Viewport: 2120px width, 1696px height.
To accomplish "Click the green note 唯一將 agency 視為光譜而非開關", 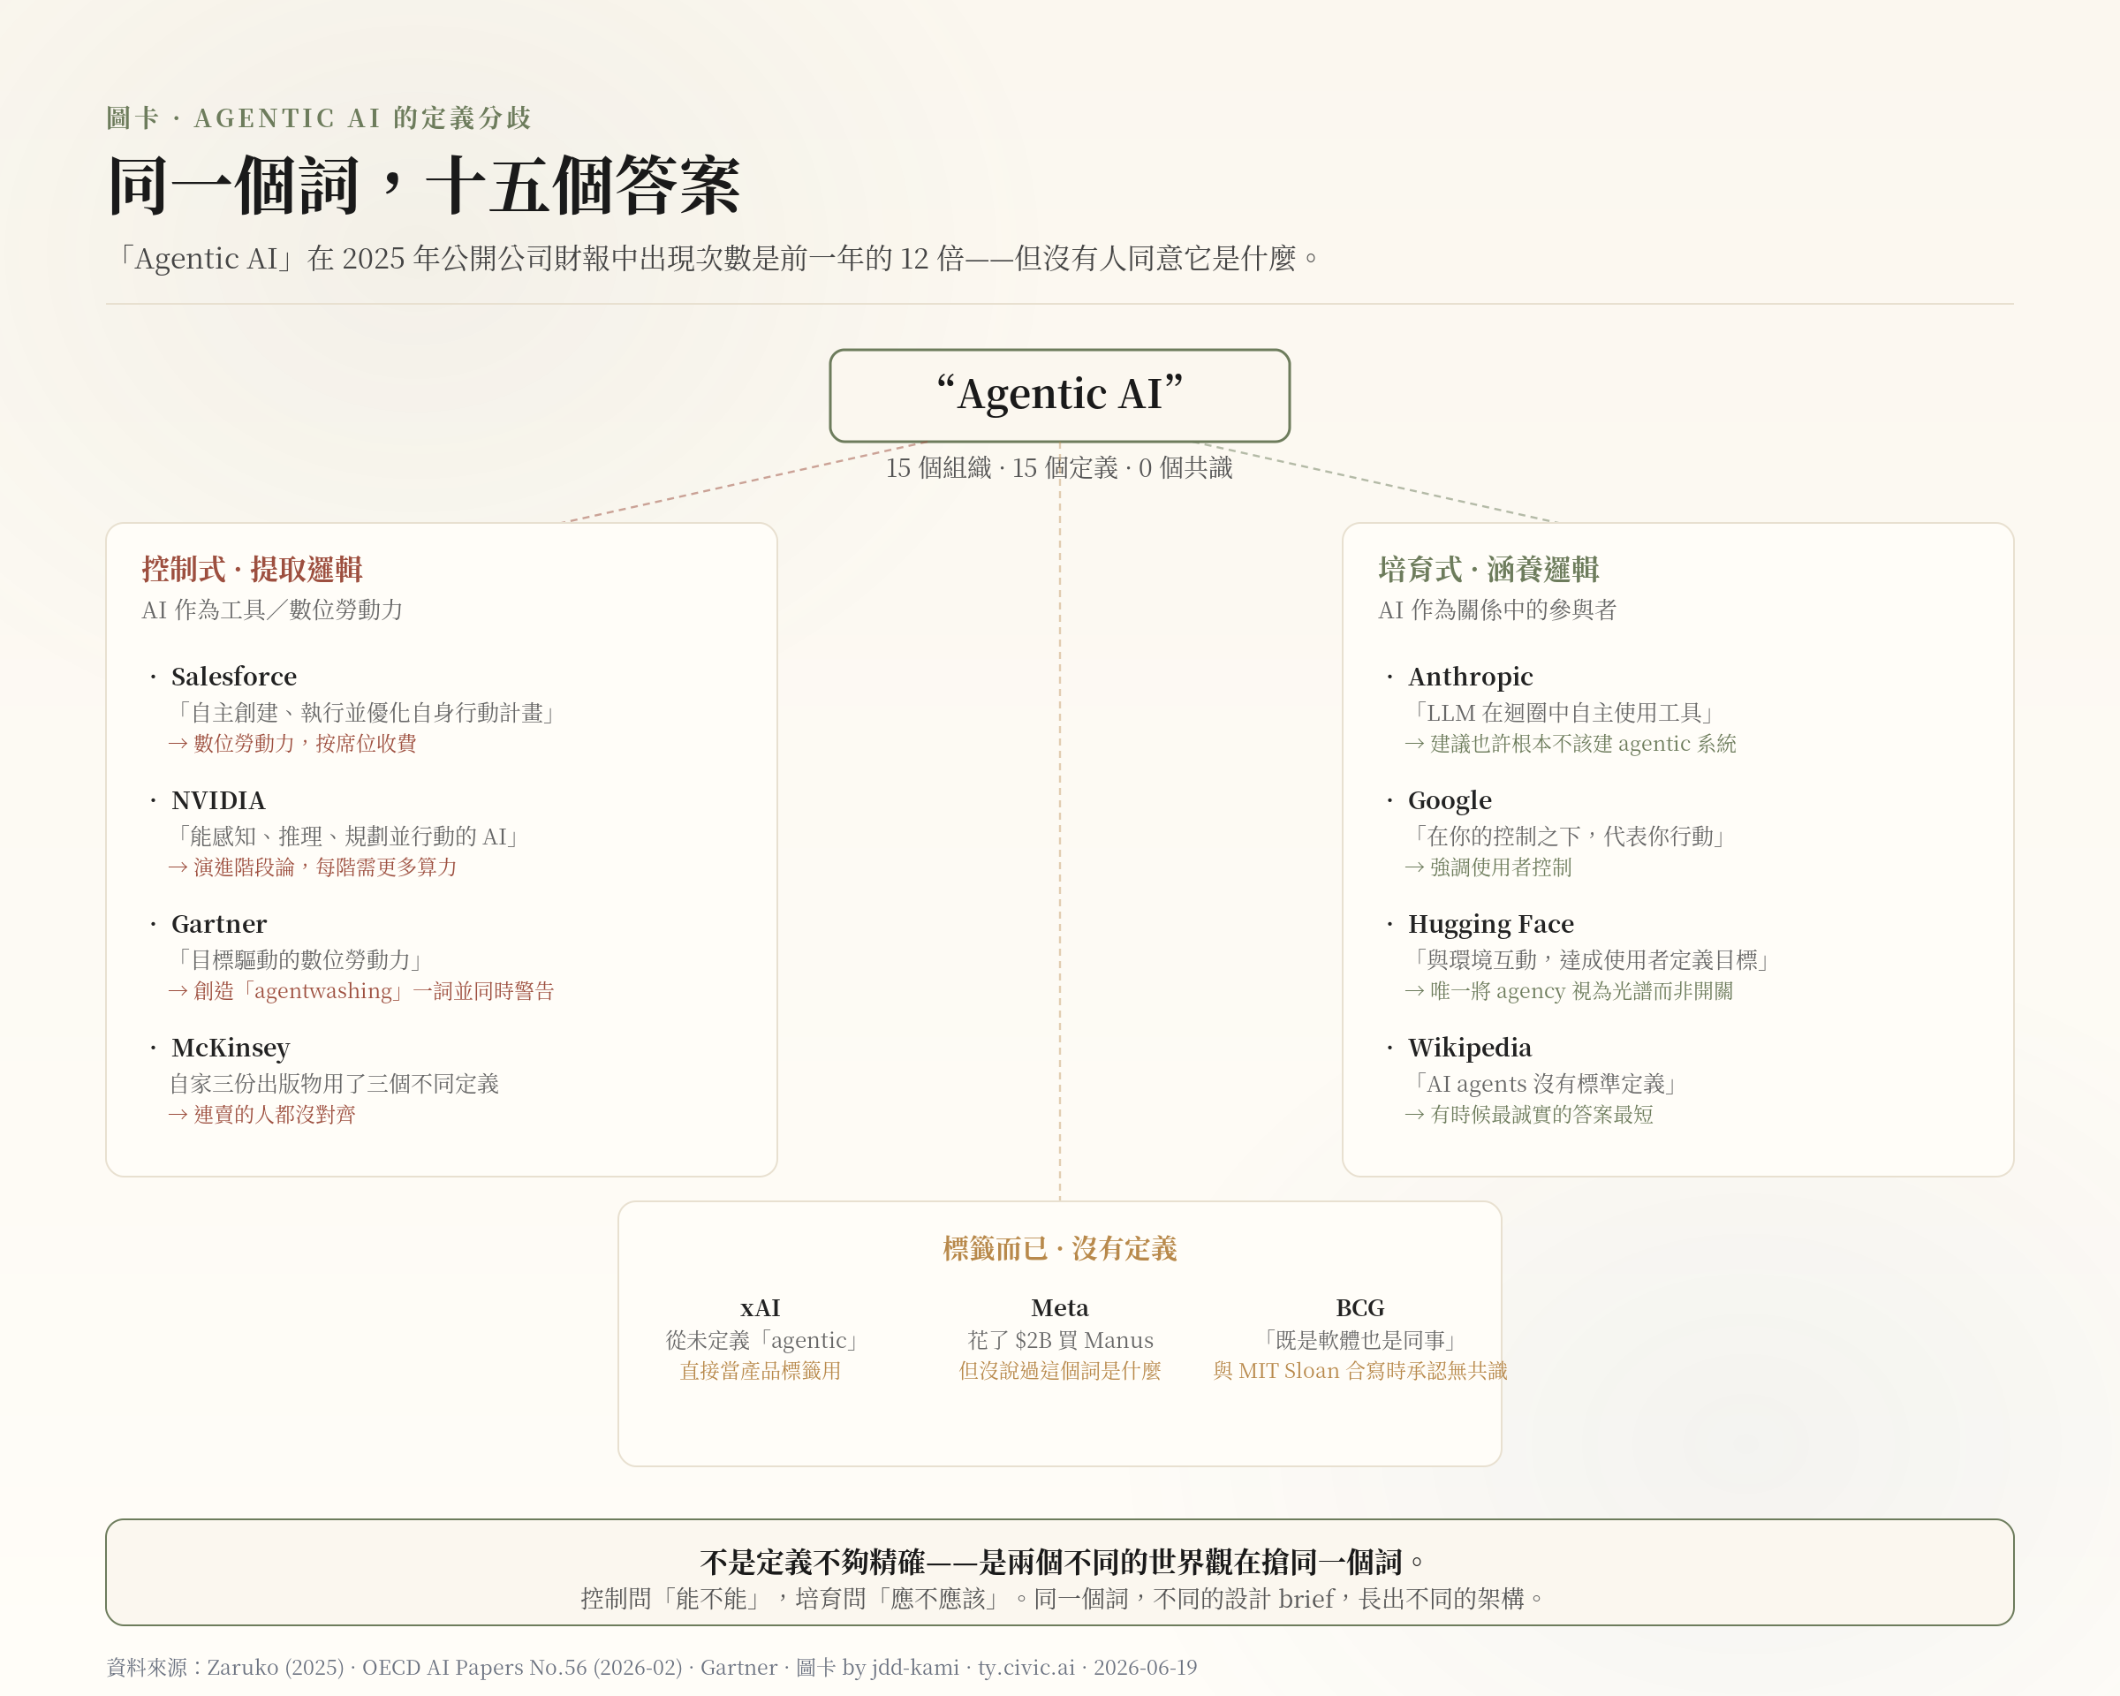I will click(x=1570, y=991).
